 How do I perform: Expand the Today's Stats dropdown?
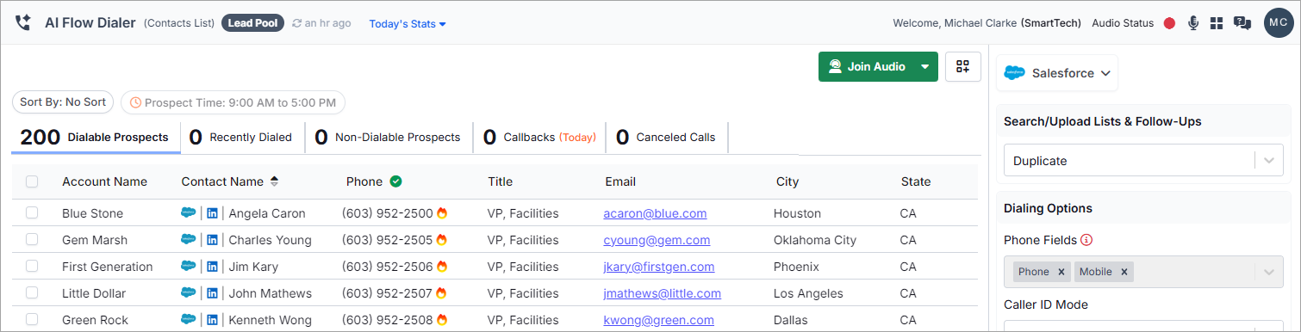408,24
